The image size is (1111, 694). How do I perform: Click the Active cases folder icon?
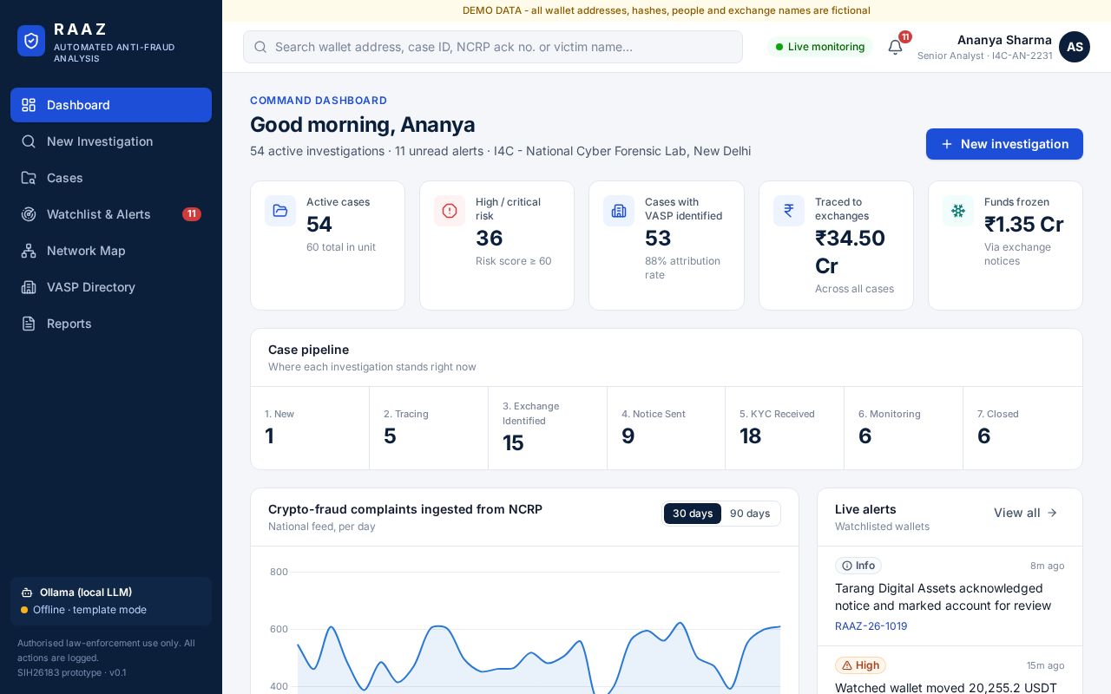pos(280,211)
